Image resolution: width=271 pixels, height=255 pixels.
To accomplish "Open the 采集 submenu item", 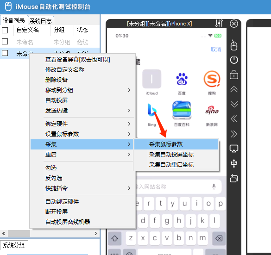I will (82, 144).
